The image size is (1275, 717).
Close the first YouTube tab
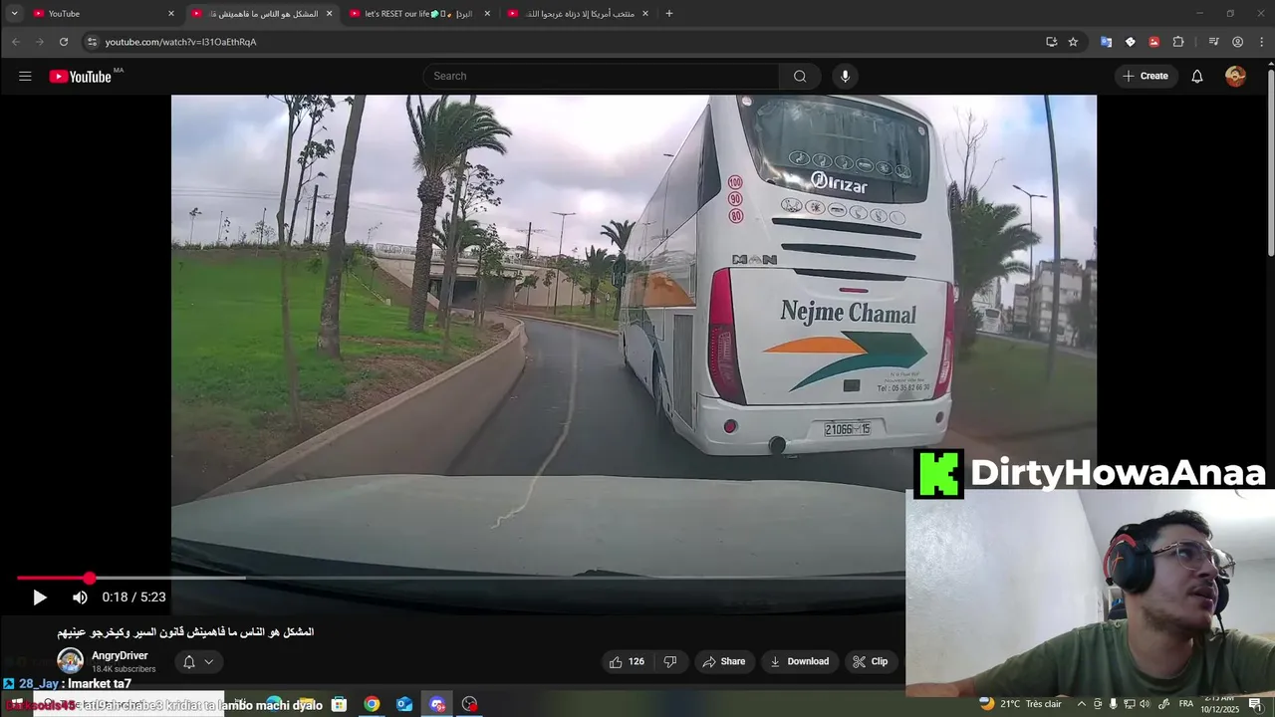point(171,14)
